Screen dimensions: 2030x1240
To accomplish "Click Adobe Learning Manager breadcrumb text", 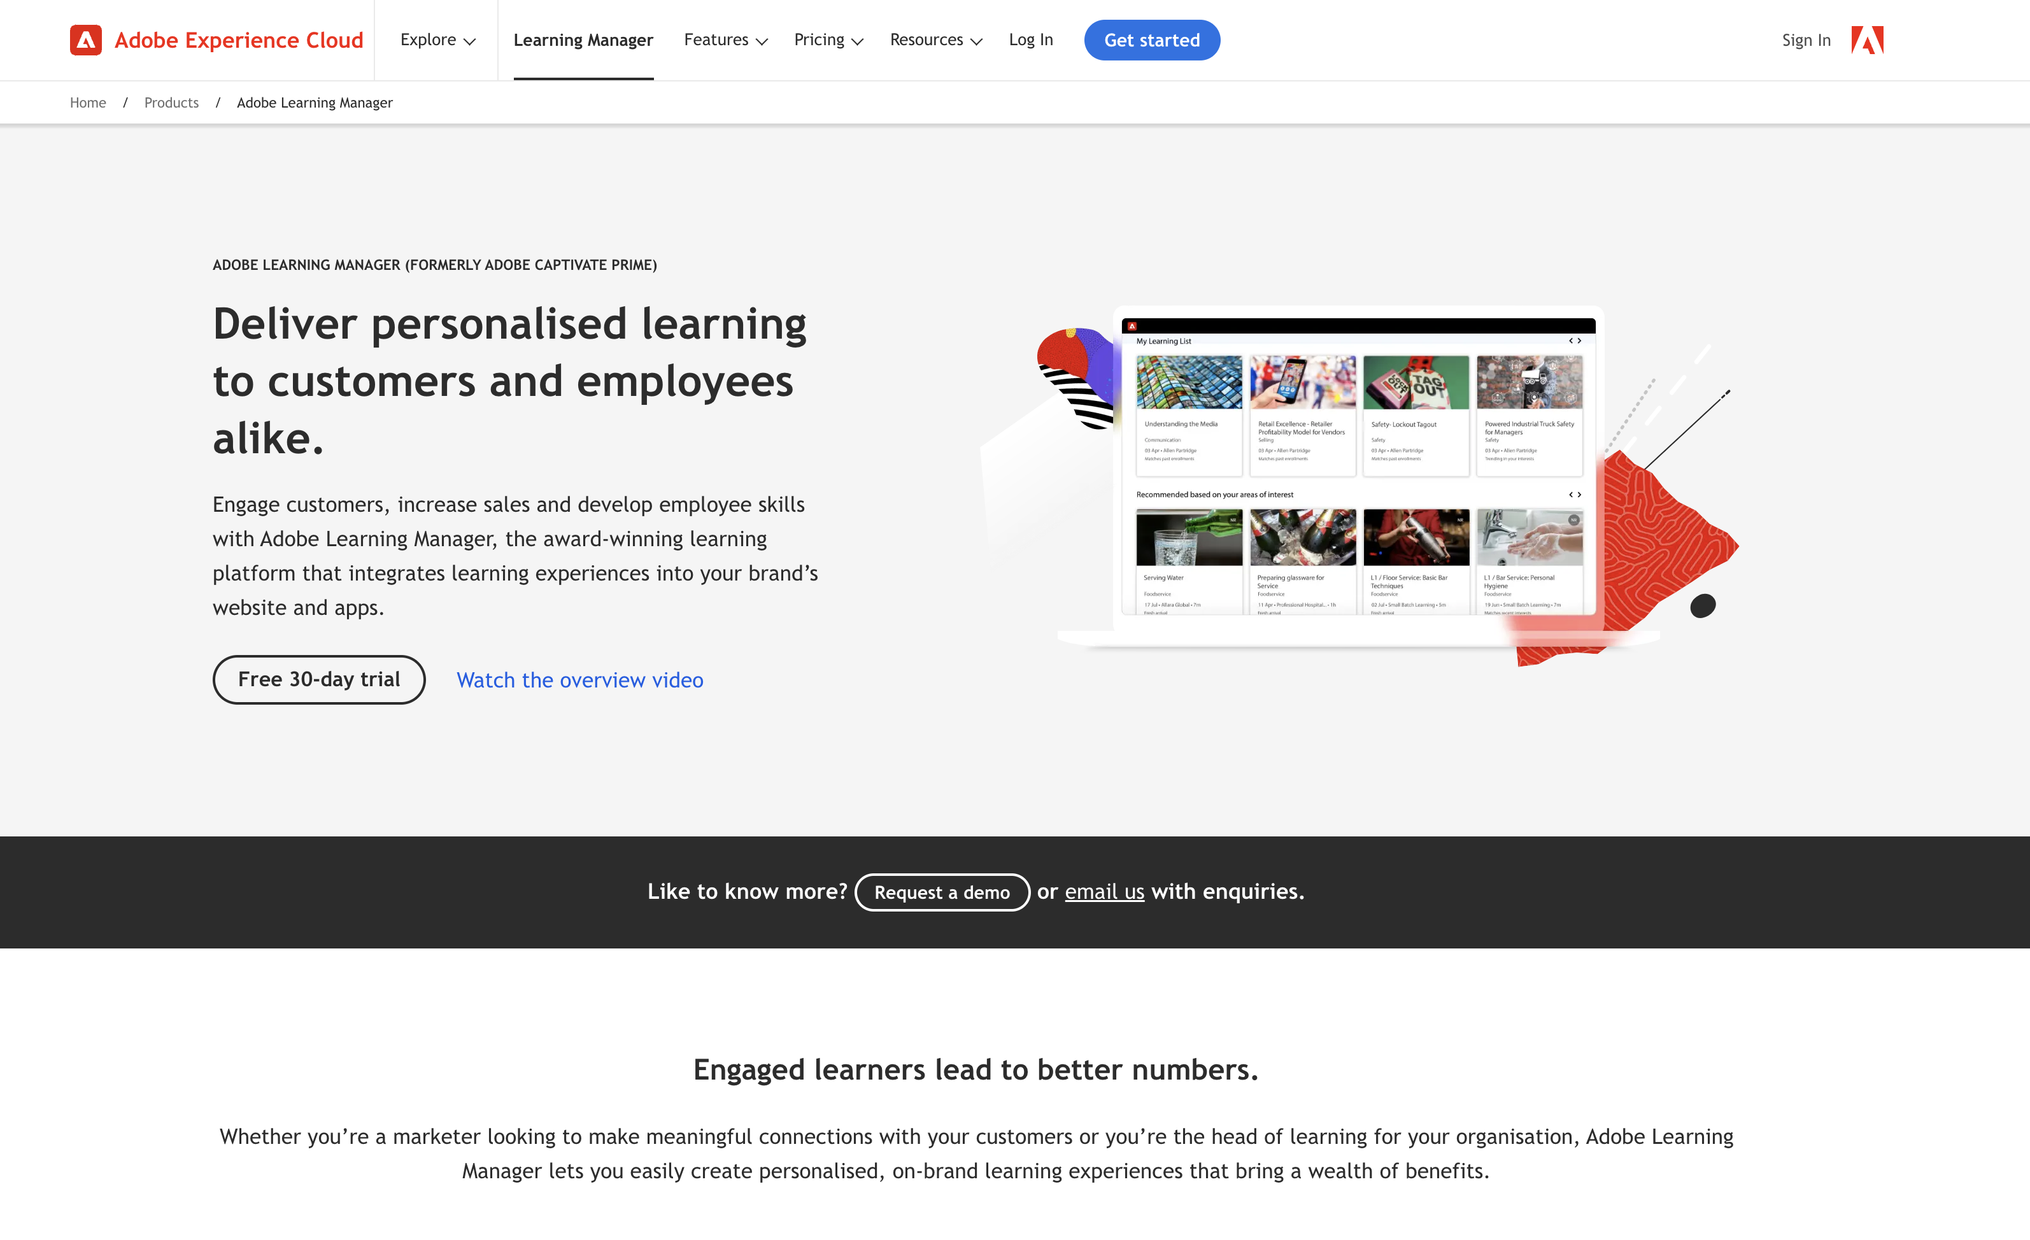I will pyautogui.click(x=315, y=102).
